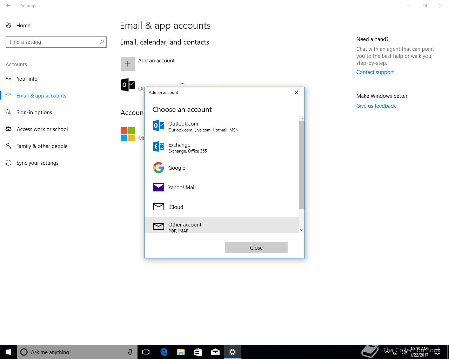
Task: Open the Give us feedback link
Action: click(376, 106)
